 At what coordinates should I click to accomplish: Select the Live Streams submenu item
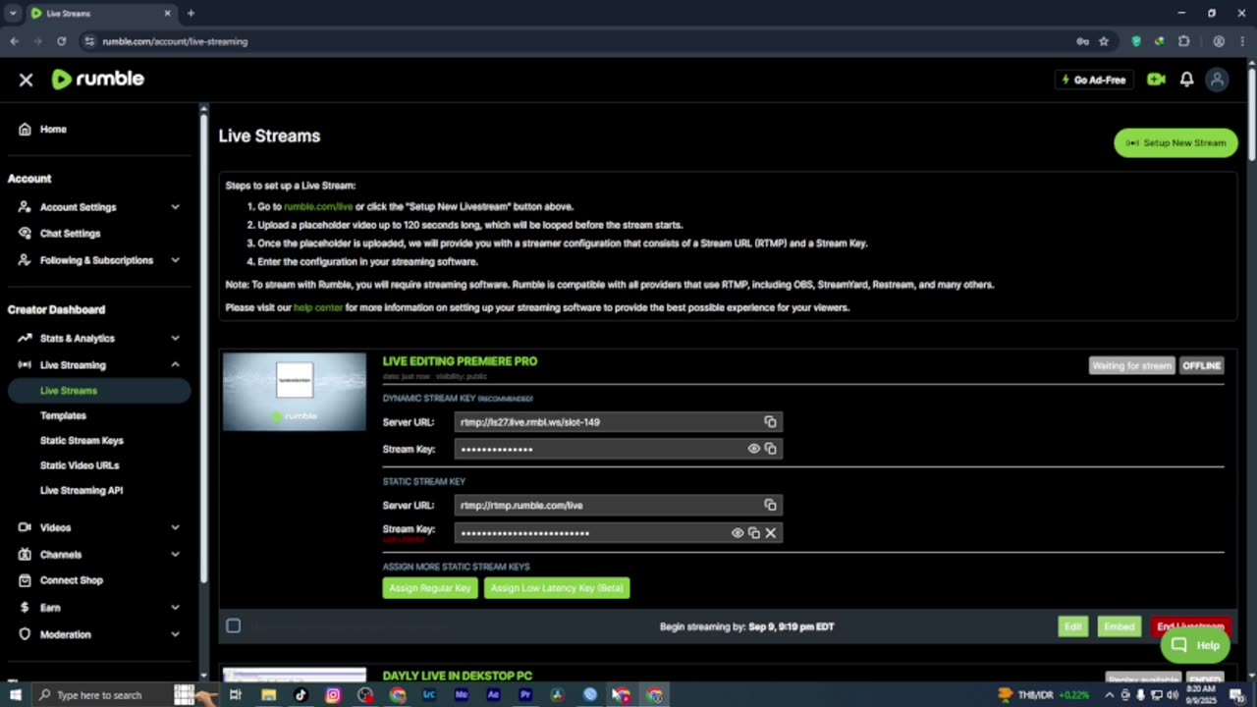point(98,391)
